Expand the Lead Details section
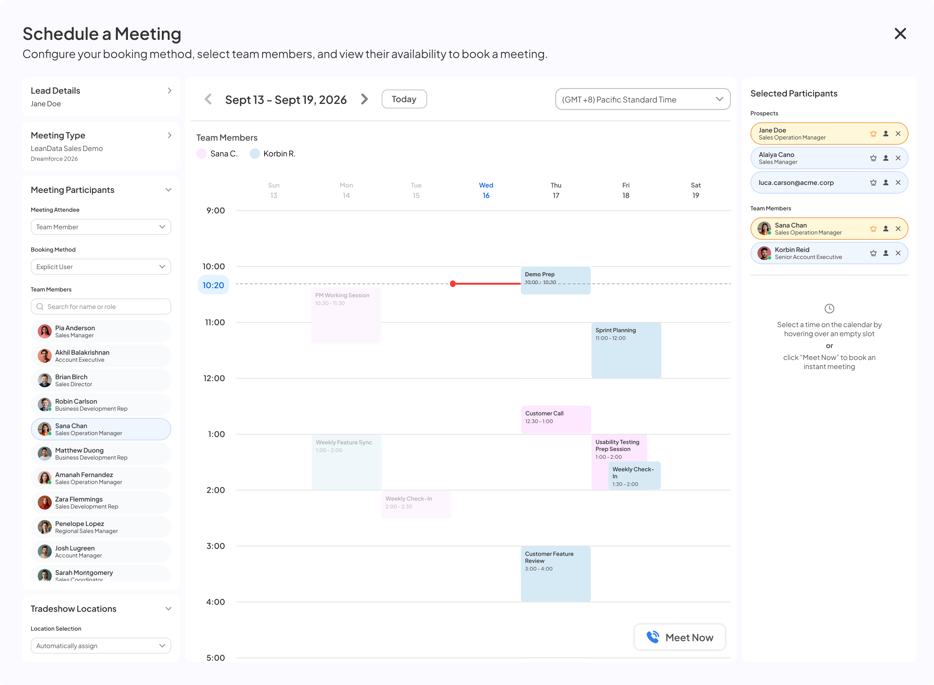 pos(169,91)
